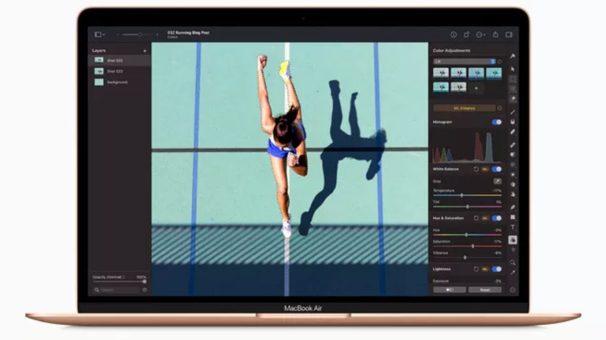Click the Hue & Saturation ML badge
The image size is (606, 340).
click(485, 218)
